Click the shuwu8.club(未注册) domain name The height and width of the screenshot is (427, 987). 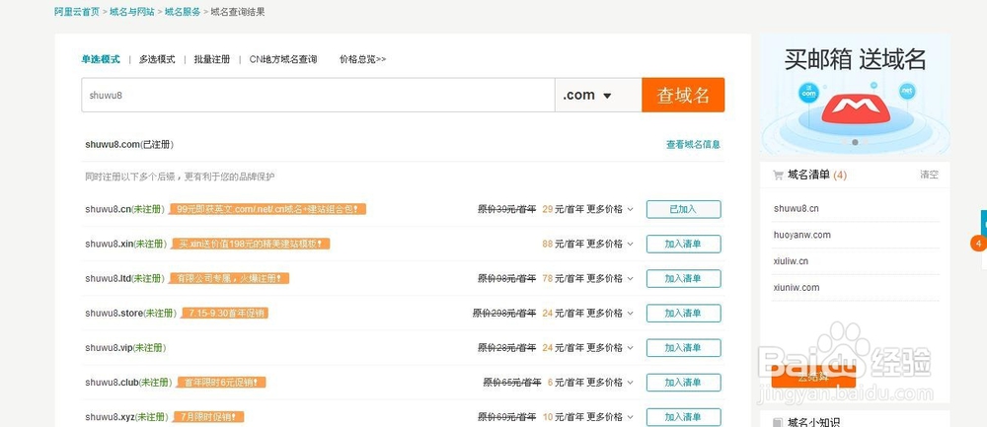tap(128, 383)
